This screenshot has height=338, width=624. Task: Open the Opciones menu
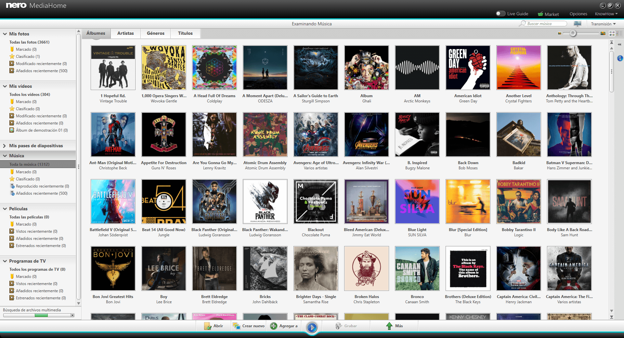pos(578,14)
